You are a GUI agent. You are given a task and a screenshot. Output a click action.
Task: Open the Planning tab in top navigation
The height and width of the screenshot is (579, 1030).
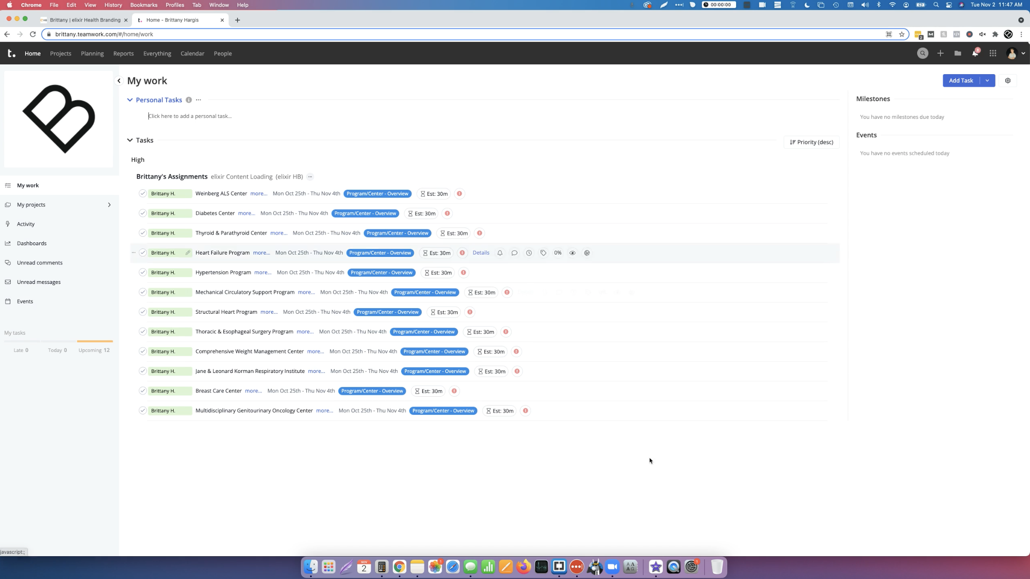(x=92, y=54)
